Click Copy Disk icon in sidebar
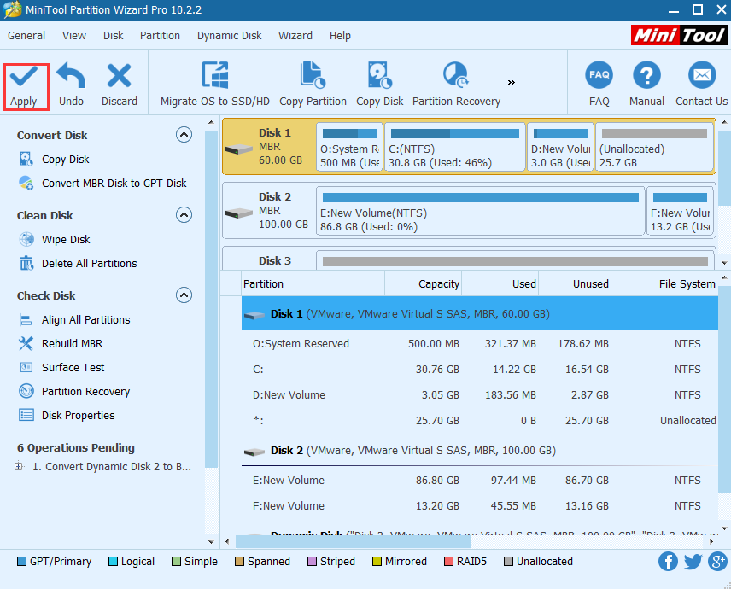731x589 pixels. tap(26, 159)
